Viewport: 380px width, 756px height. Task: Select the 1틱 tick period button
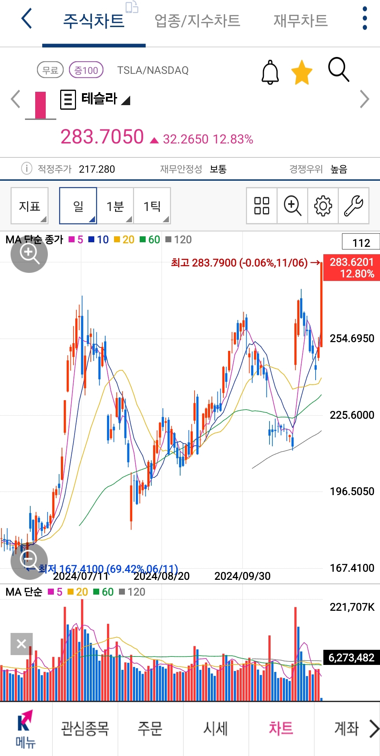click(x=152, y=206)
